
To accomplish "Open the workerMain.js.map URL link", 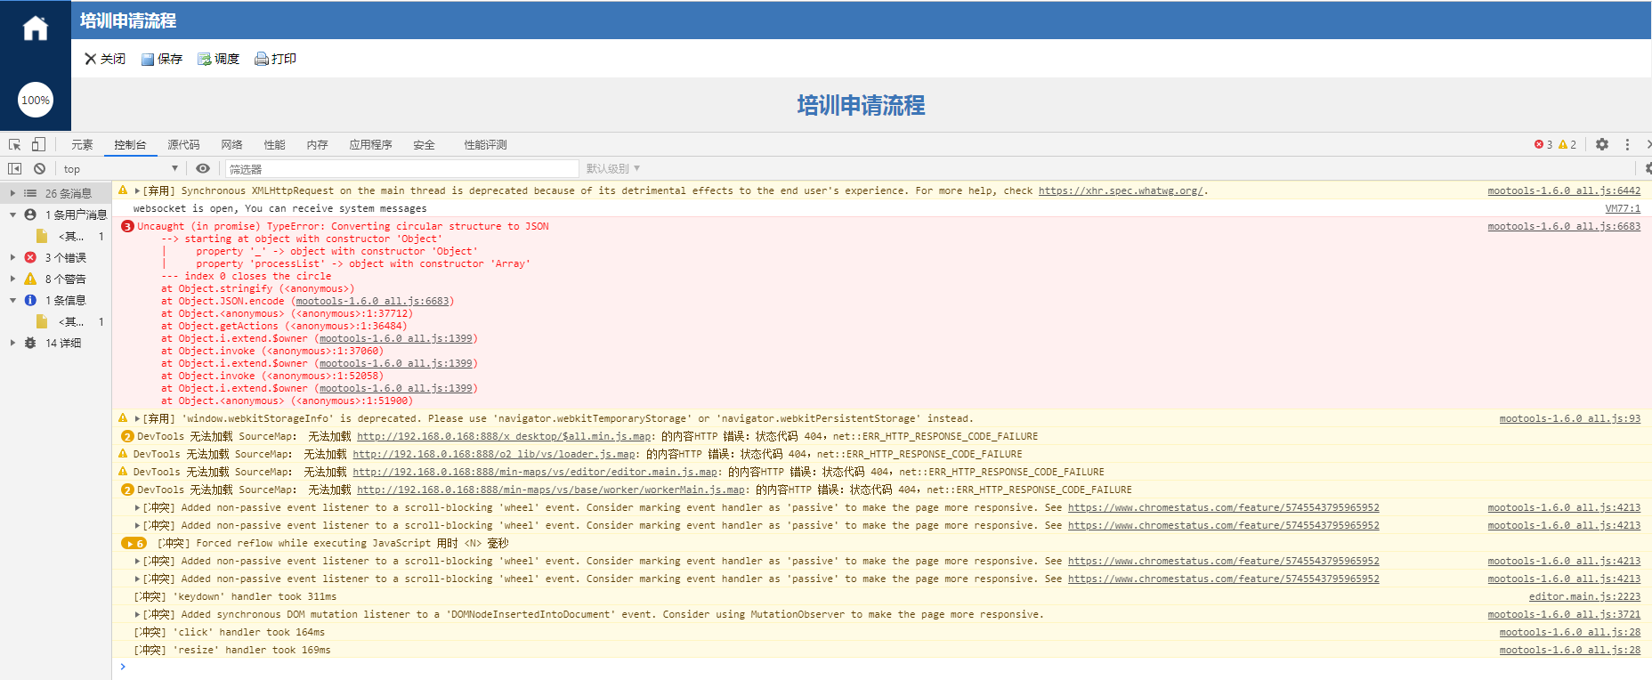I will click(x=552, y=490).
